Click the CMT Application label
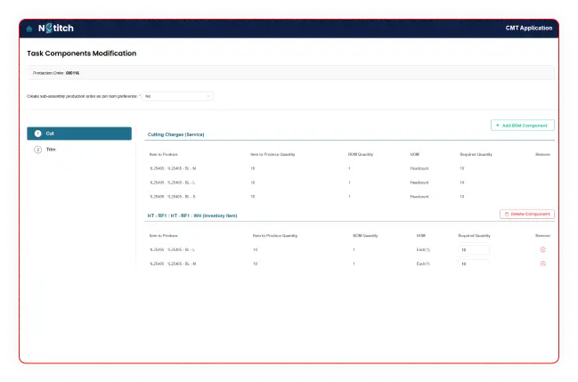Image resolution: width=578 pixels, height=382 pixels. click(x=529, y=28)
